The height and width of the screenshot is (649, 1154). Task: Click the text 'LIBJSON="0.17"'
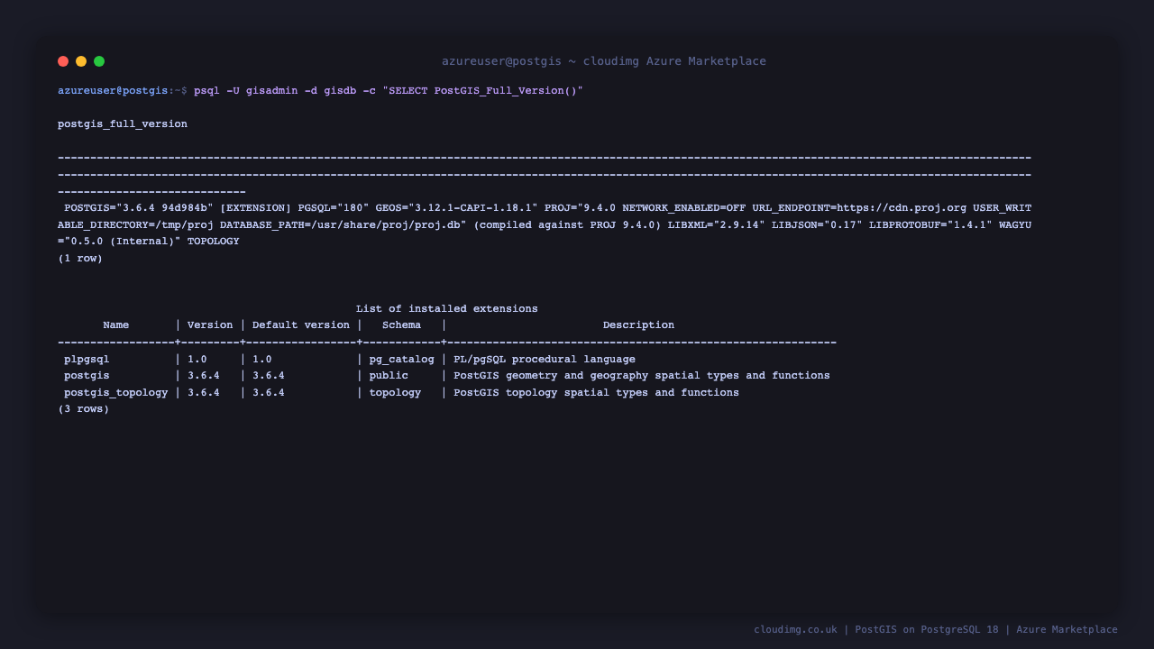[x=817, y=224]
